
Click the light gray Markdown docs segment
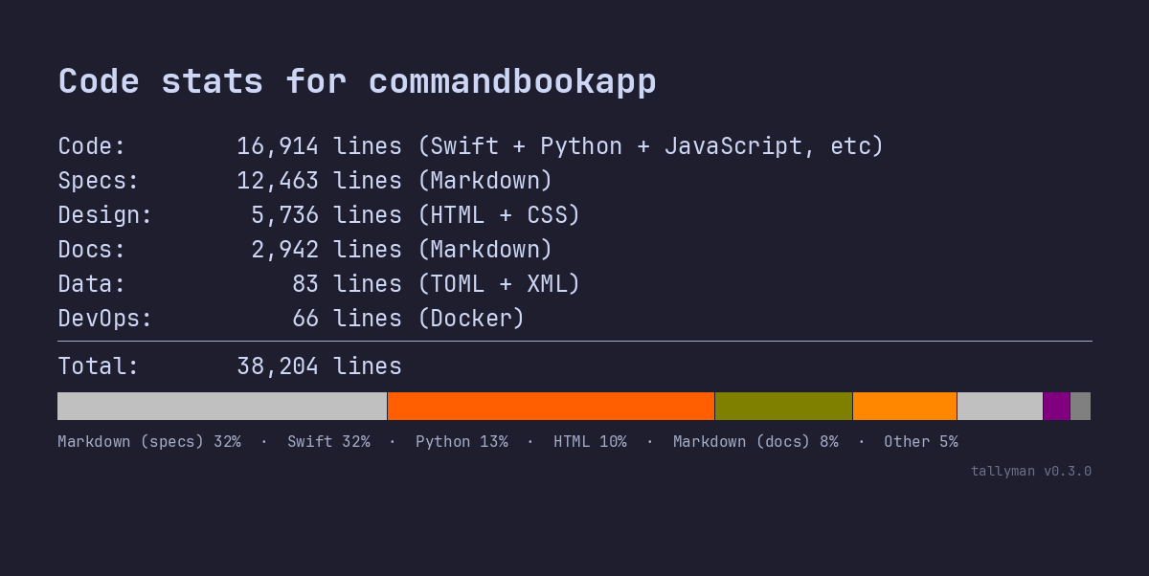(x=999, y=406)
